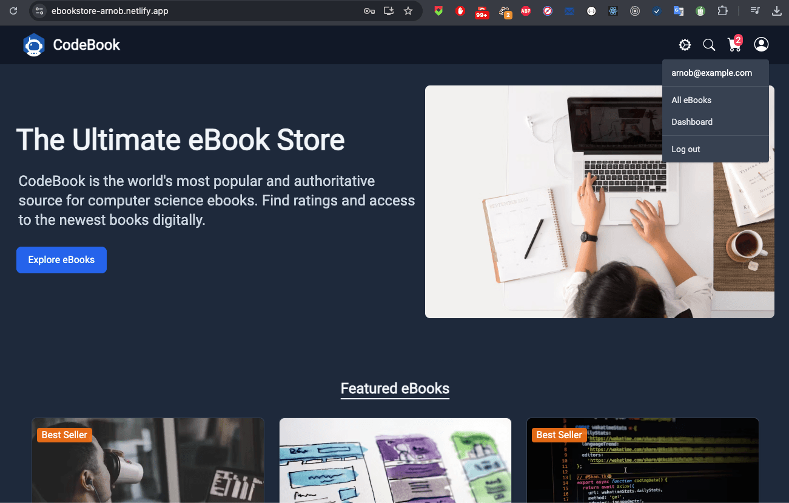Choose Log out in the user menu
Screen dimensions: 789x503
pyautogui.click(x=686, y=149)
